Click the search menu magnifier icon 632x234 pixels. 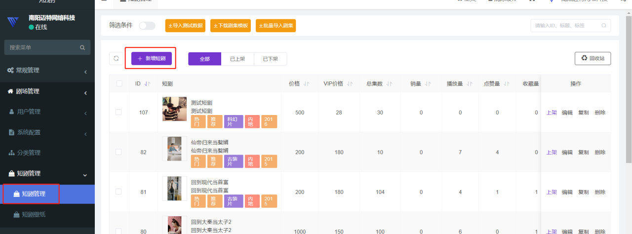pos(82,48)
